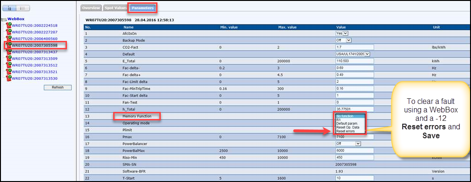Click the Pmax value field 7100
471x182 pixels.
tap(355, 137)
